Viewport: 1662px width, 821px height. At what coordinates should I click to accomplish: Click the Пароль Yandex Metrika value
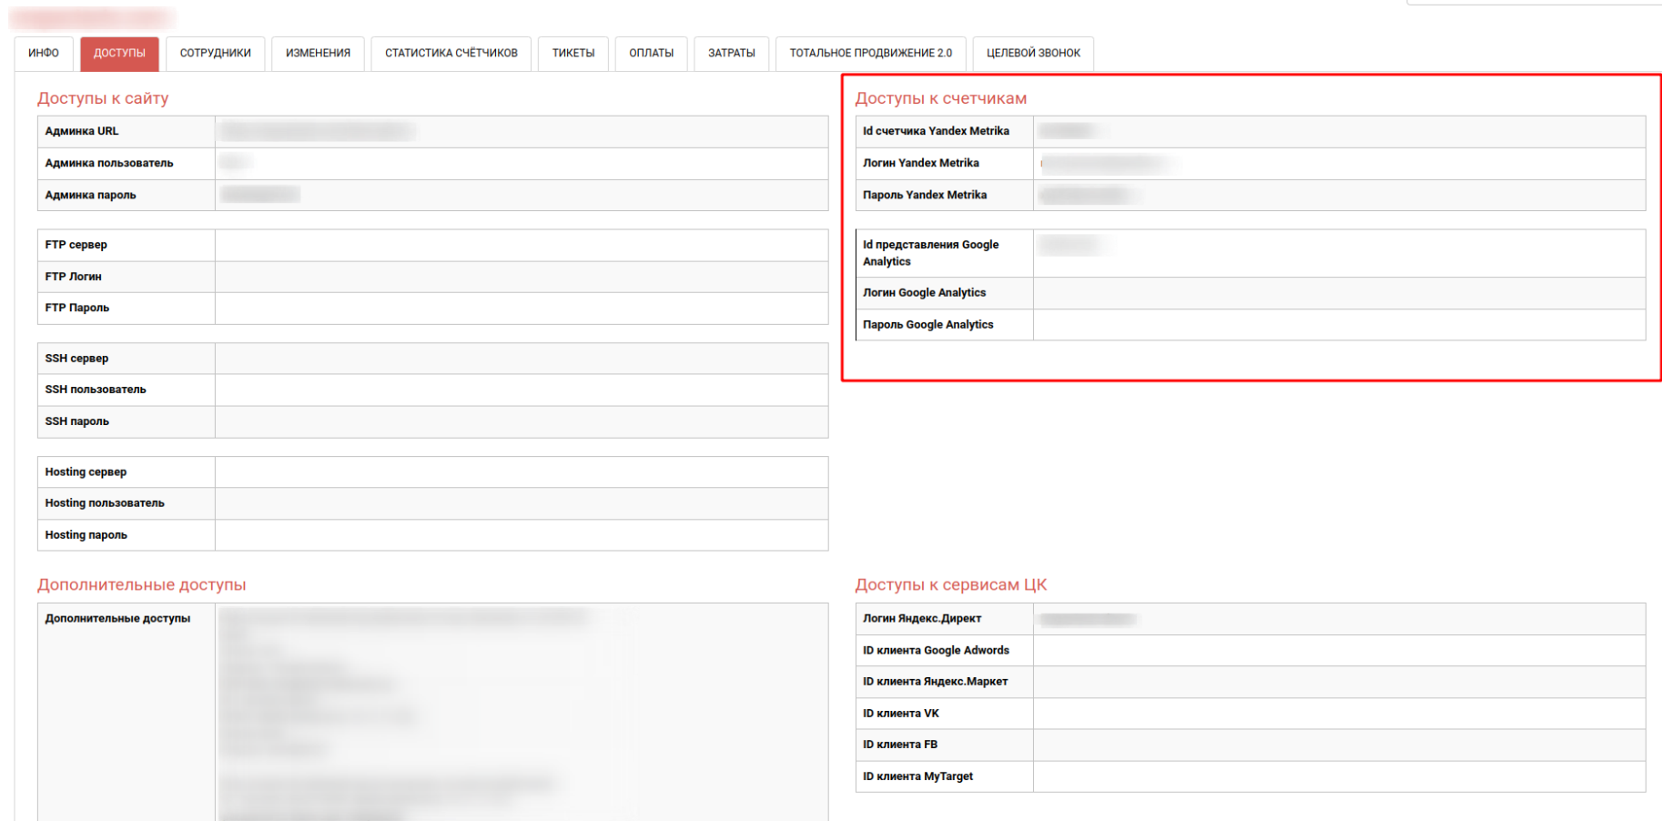click(x=1087, y=196)
